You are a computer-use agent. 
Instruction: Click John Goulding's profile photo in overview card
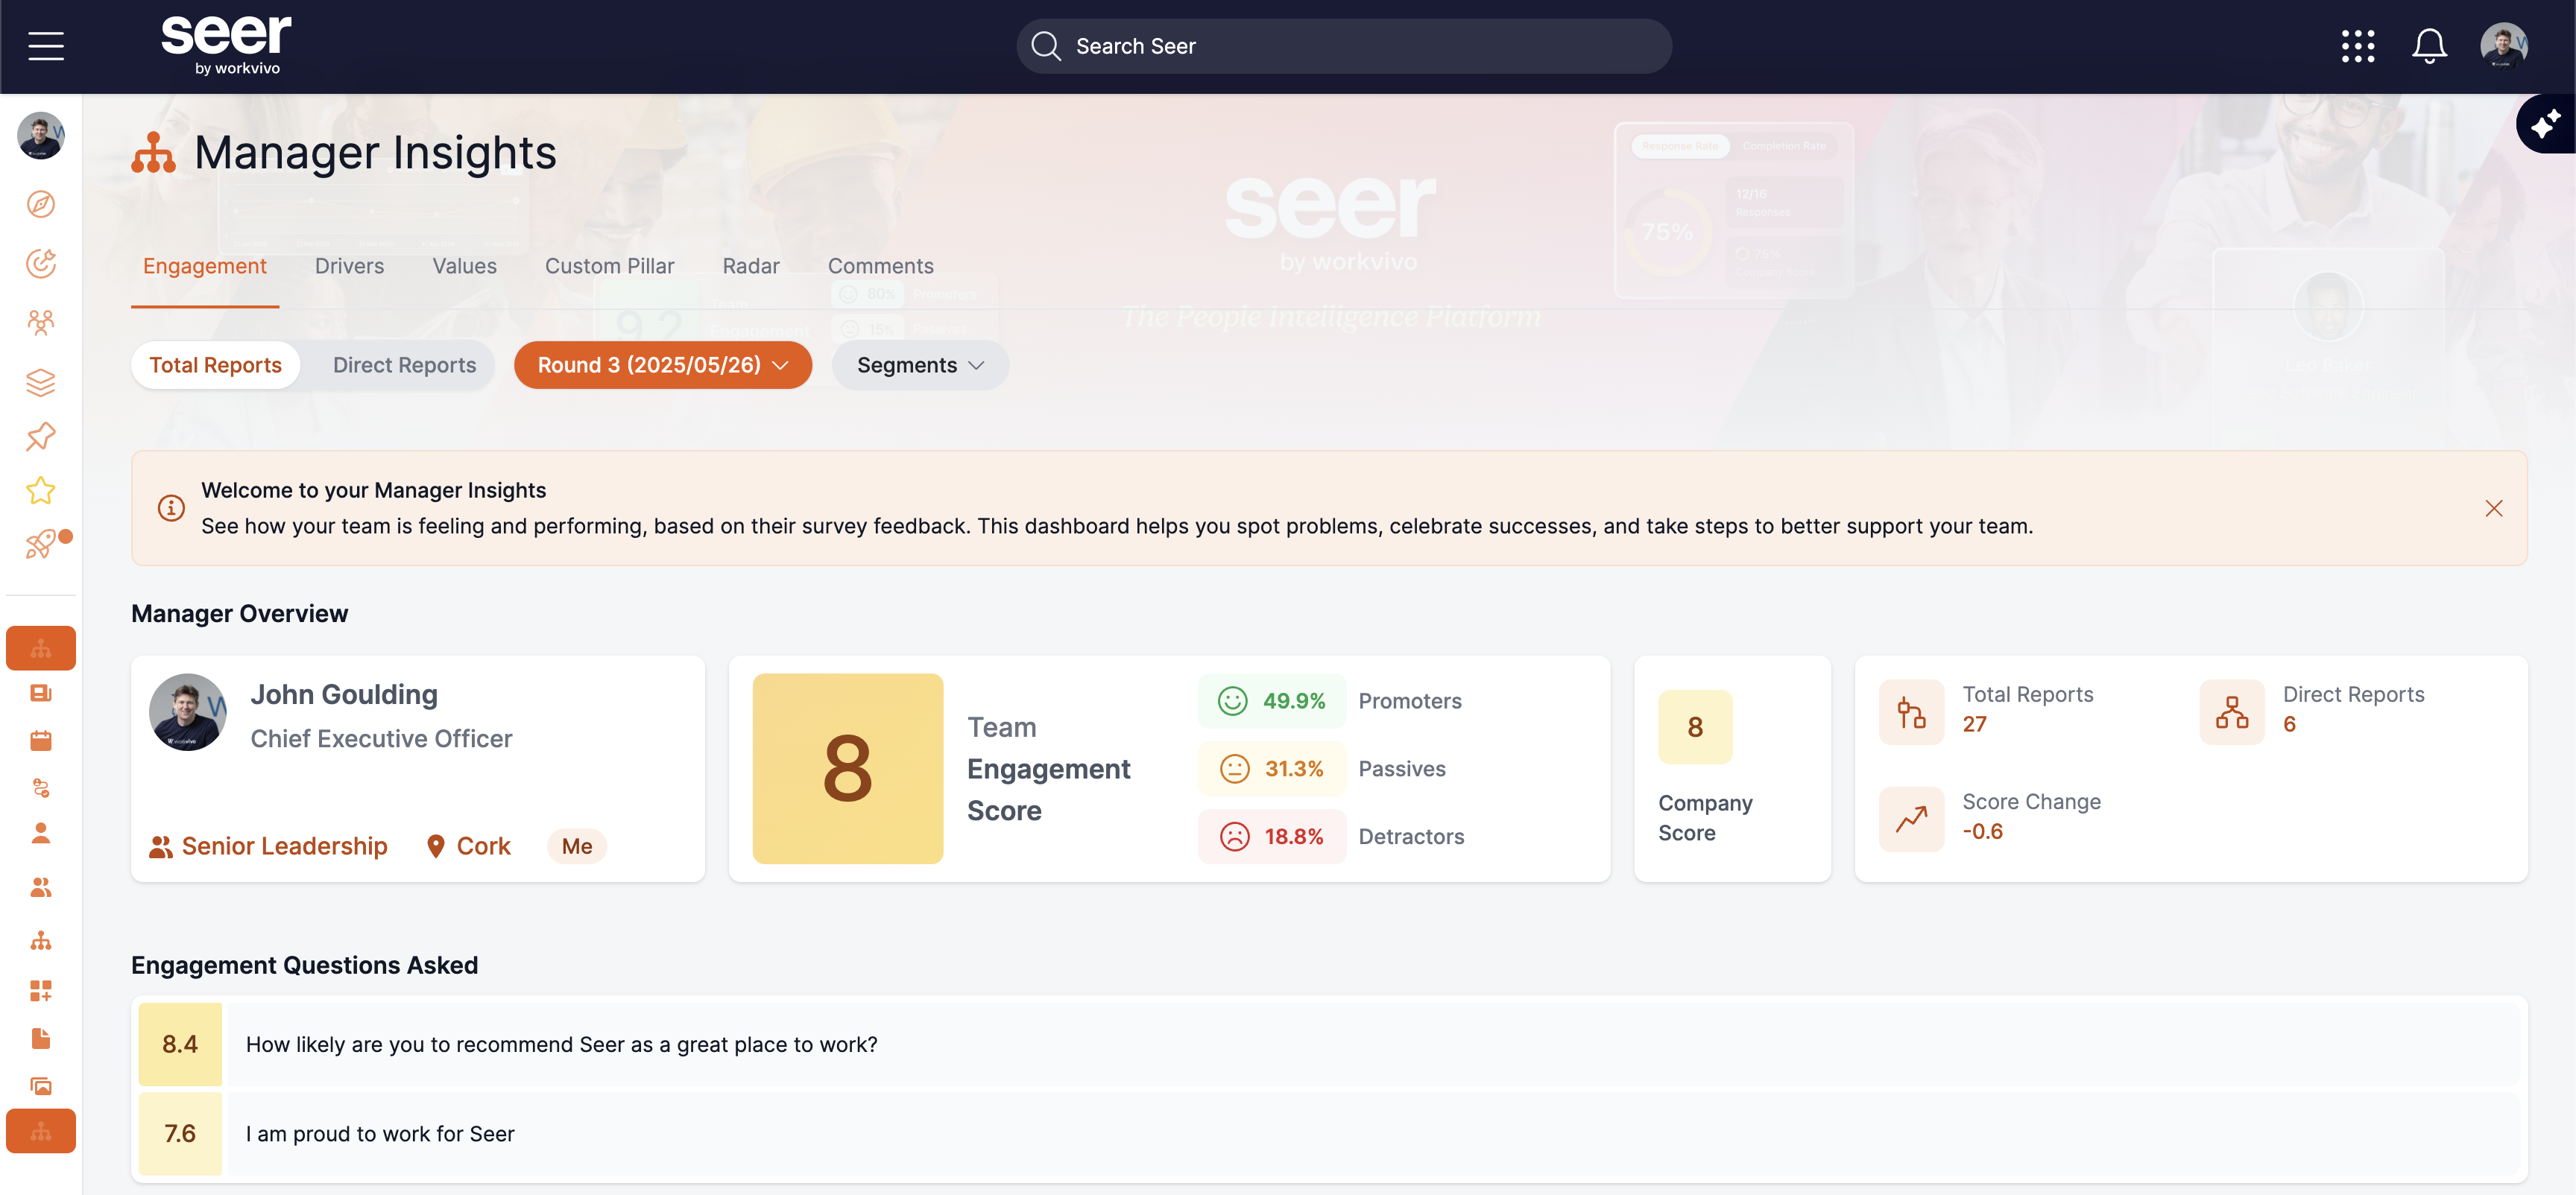(x=187, y=711)
